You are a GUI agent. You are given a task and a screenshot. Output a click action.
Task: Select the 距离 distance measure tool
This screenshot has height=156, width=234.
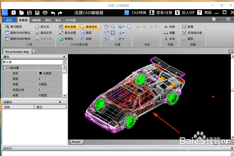[188, 27]
